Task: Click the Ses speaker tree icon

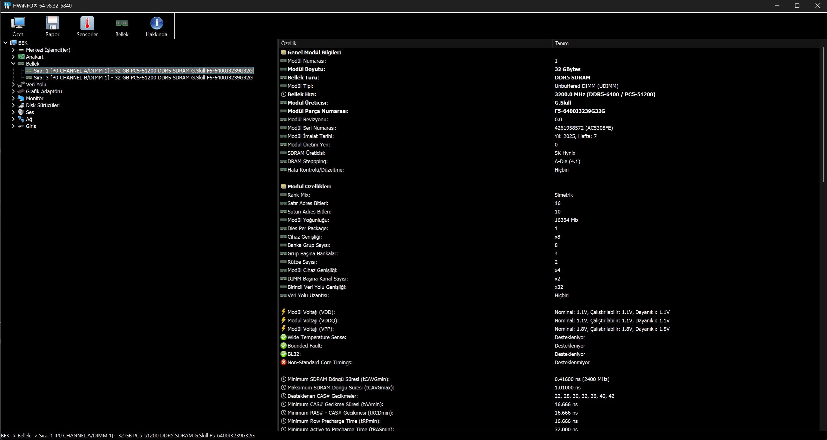Action: [x=21, y=112]
